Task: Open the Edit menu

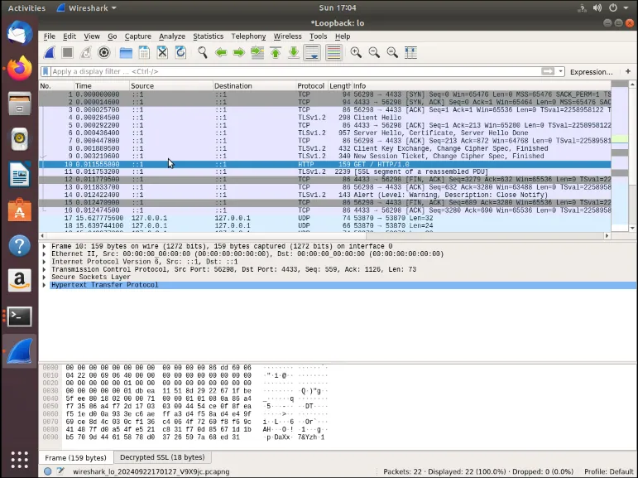Action: (x=70, y=36)
